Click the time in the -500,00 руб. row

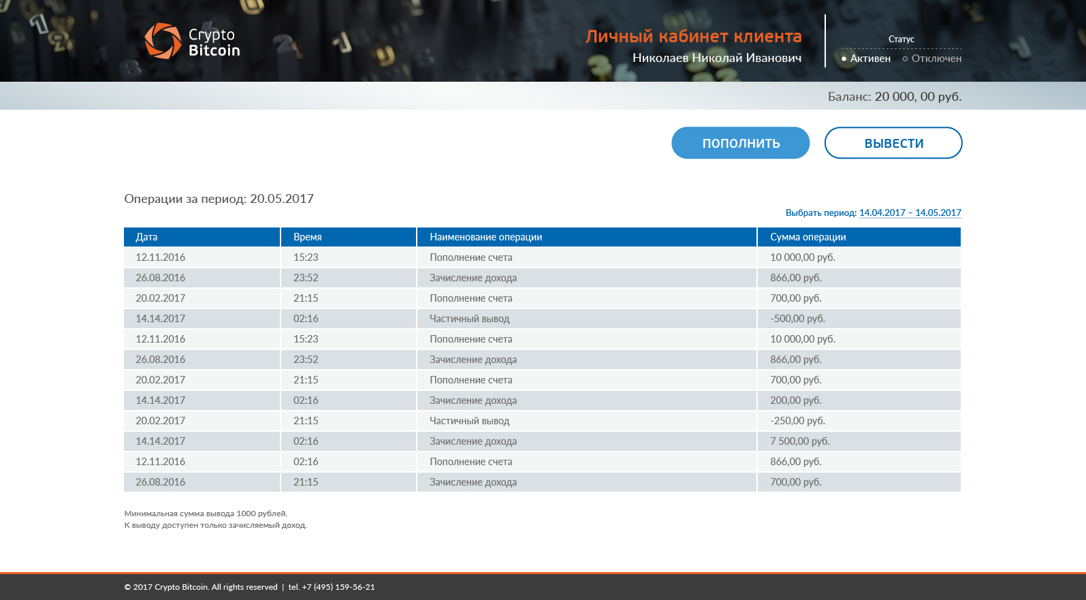(306, 319)
